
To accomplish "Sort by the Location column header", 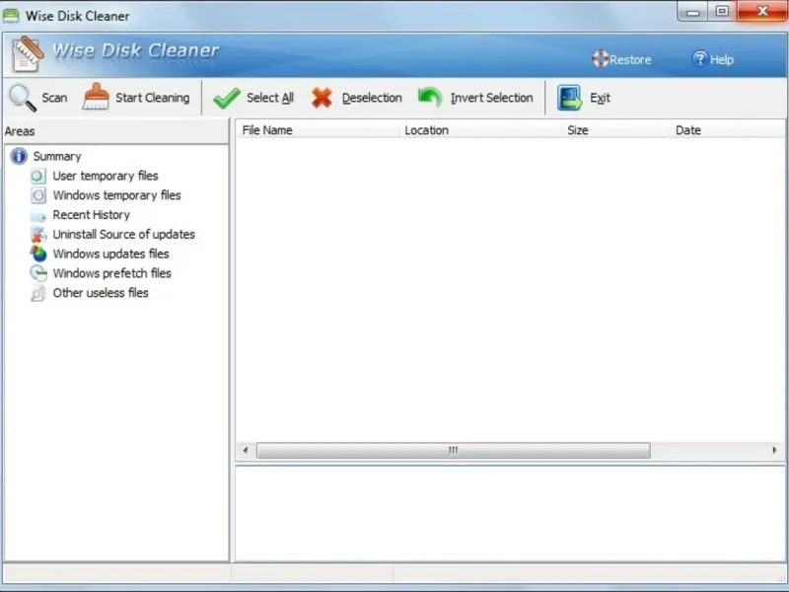I will tap(480, 130).
